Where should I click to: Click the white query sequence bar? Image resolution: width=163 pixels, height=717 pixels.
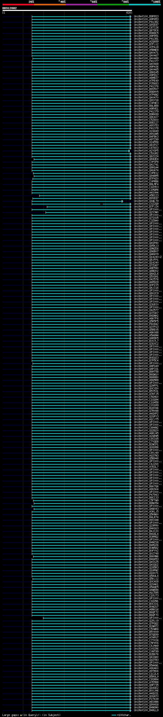click(x=67, y=10)
